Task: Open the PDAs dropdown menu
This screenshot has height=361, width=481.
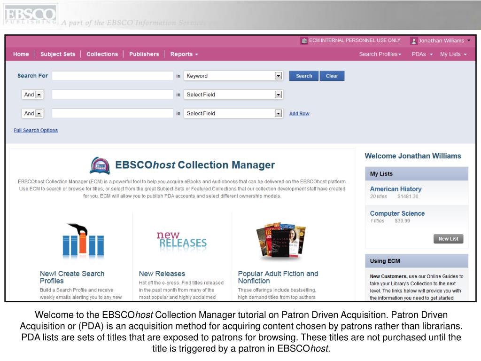Action: pyautogui.click(x=422, y=55)
